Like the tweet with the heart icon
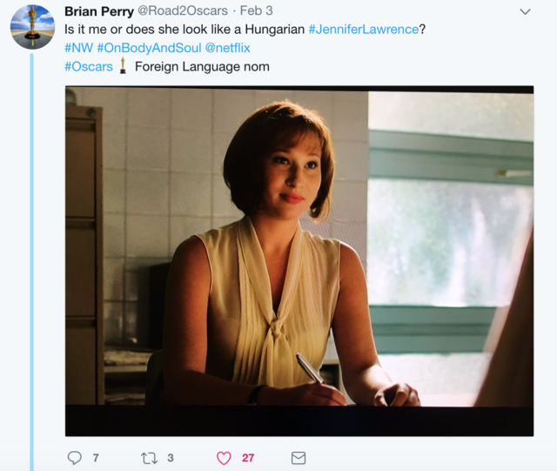Viewport: 557px width, 471px height. [224, 458]
